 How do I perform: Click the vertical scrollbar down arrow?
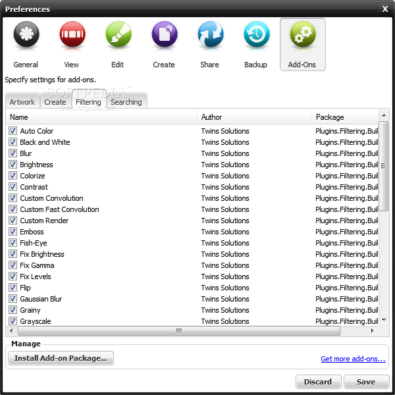384,320
